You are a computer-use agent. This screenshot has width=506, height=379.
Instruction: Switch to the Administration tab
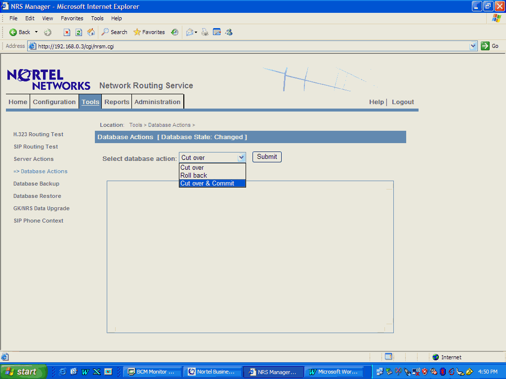click(x=158, y=102)
